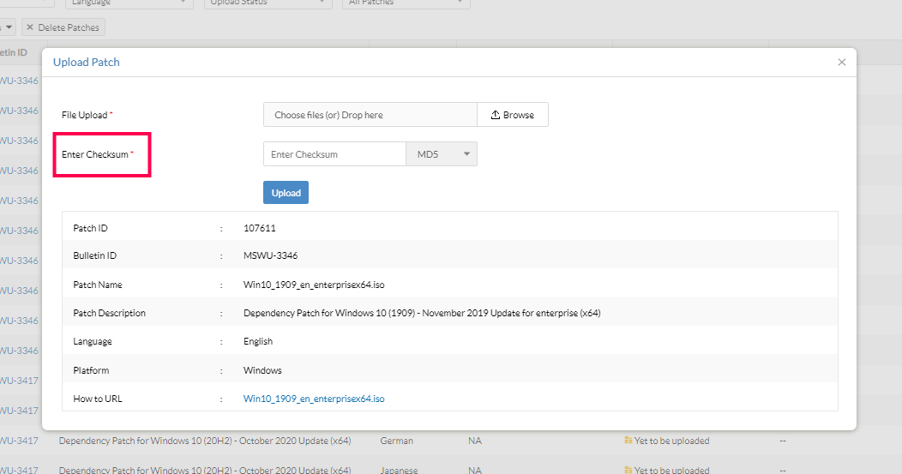
Task: Click the Enter Checksum field label
Action: click(95, 154)
